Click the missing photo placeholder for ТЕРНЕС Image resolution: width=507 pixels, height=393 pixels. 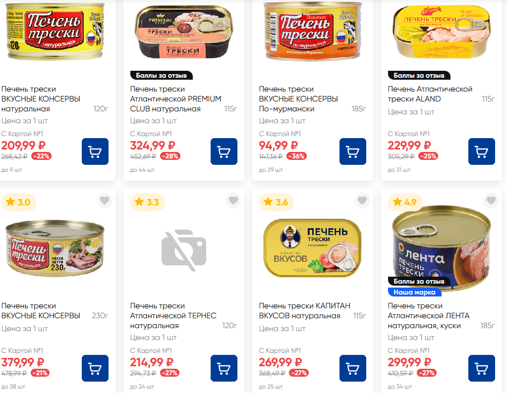point(183,247)
